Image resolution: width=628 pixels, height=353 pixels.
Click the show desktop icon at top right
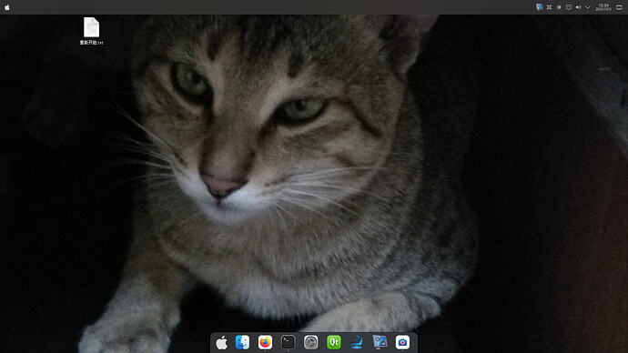pyautogui.click(x=619, y=7)
